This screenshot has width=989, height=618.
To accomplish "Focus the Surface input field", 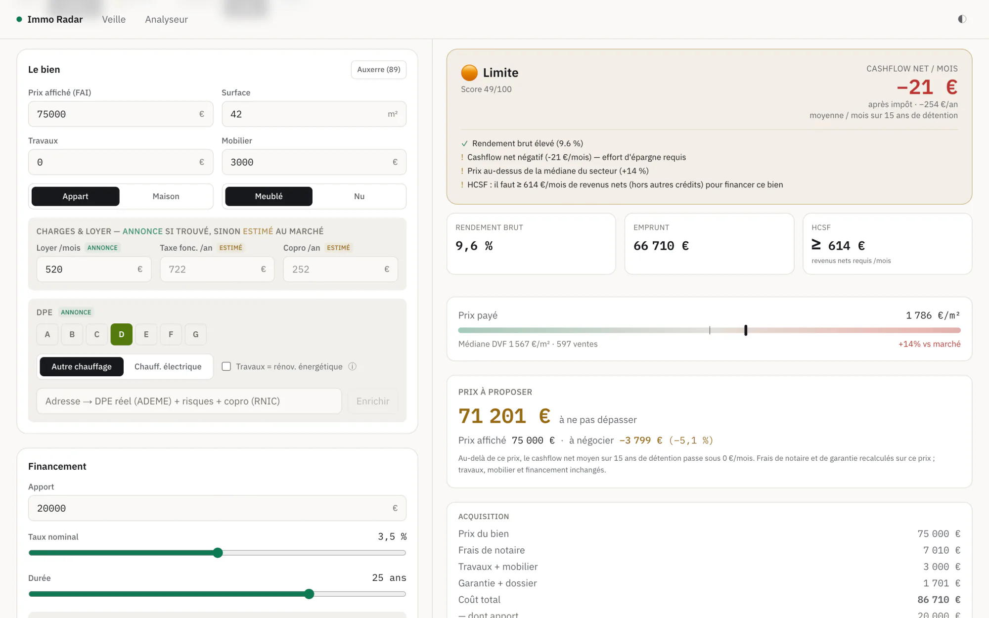I will click(314, 114).
